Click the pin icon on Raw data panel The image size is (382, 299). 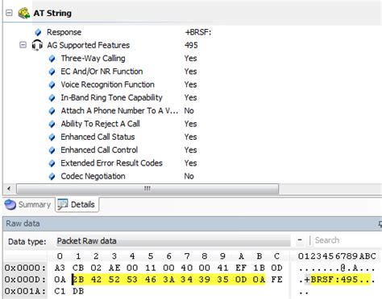click(x=380, y=223)
